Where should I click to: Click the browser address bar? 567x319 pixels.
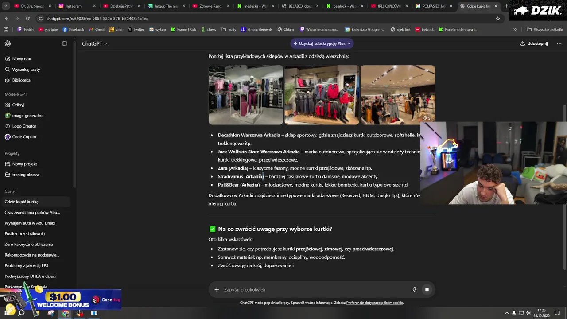coord(266,19)
